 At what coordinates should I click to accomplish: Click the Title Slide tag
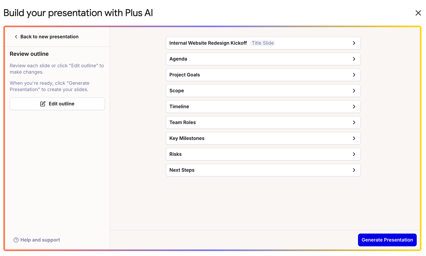coord(263,43)
